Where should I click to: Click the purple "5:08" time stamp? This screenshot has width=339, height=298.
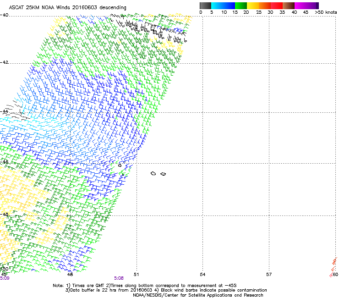pyautogui.click(x=119, y=278)
